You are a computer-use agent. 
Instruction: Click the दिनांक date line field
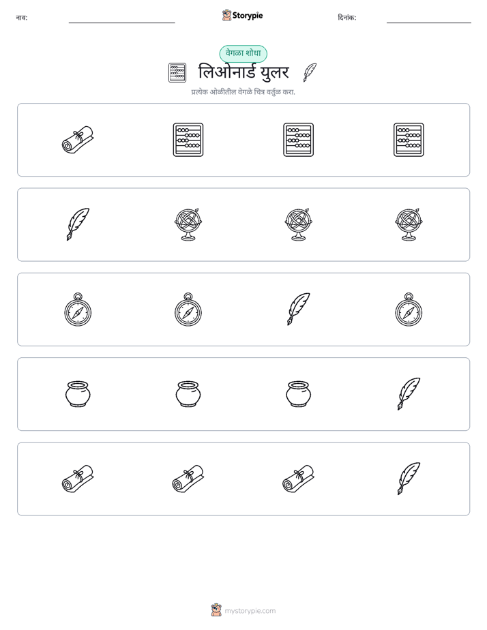point(429,18)
